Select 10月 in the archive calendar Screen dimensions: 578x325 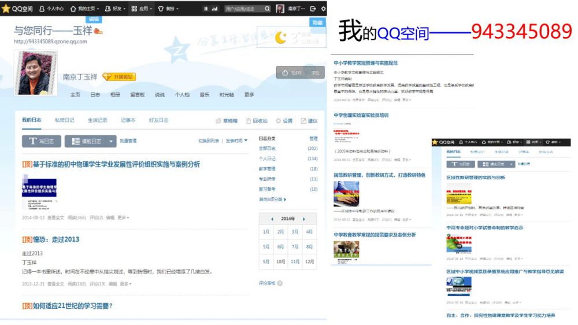(280, 261)
